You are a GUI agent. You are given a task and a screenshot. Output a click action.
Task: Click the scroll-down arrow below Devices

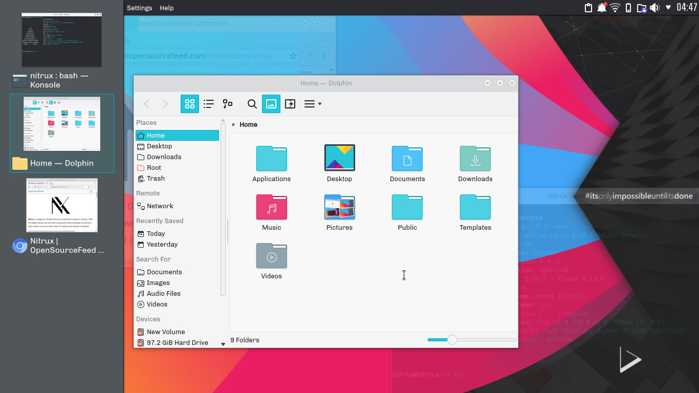point(223,344)
